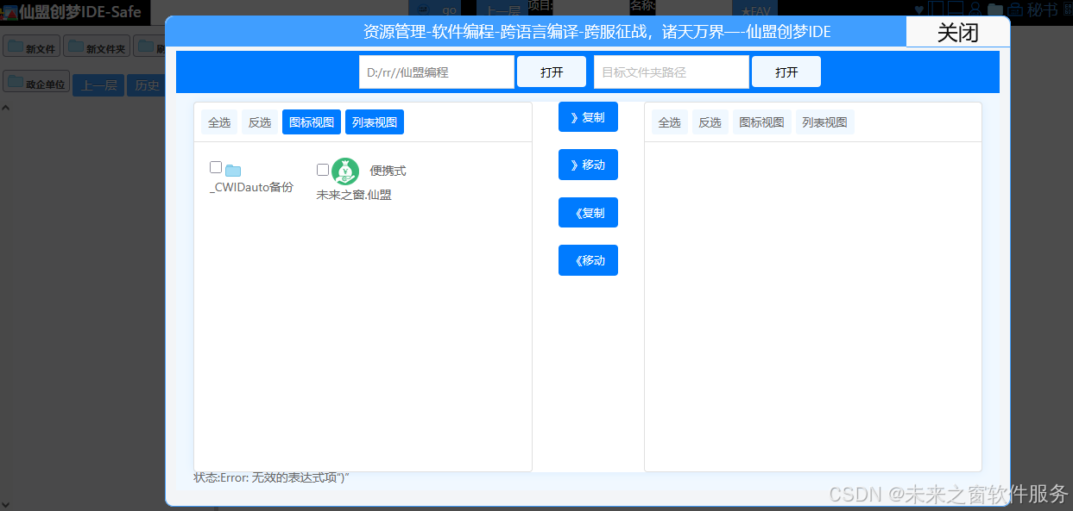Click the background 上一层 button near 历史

point(98,85)
